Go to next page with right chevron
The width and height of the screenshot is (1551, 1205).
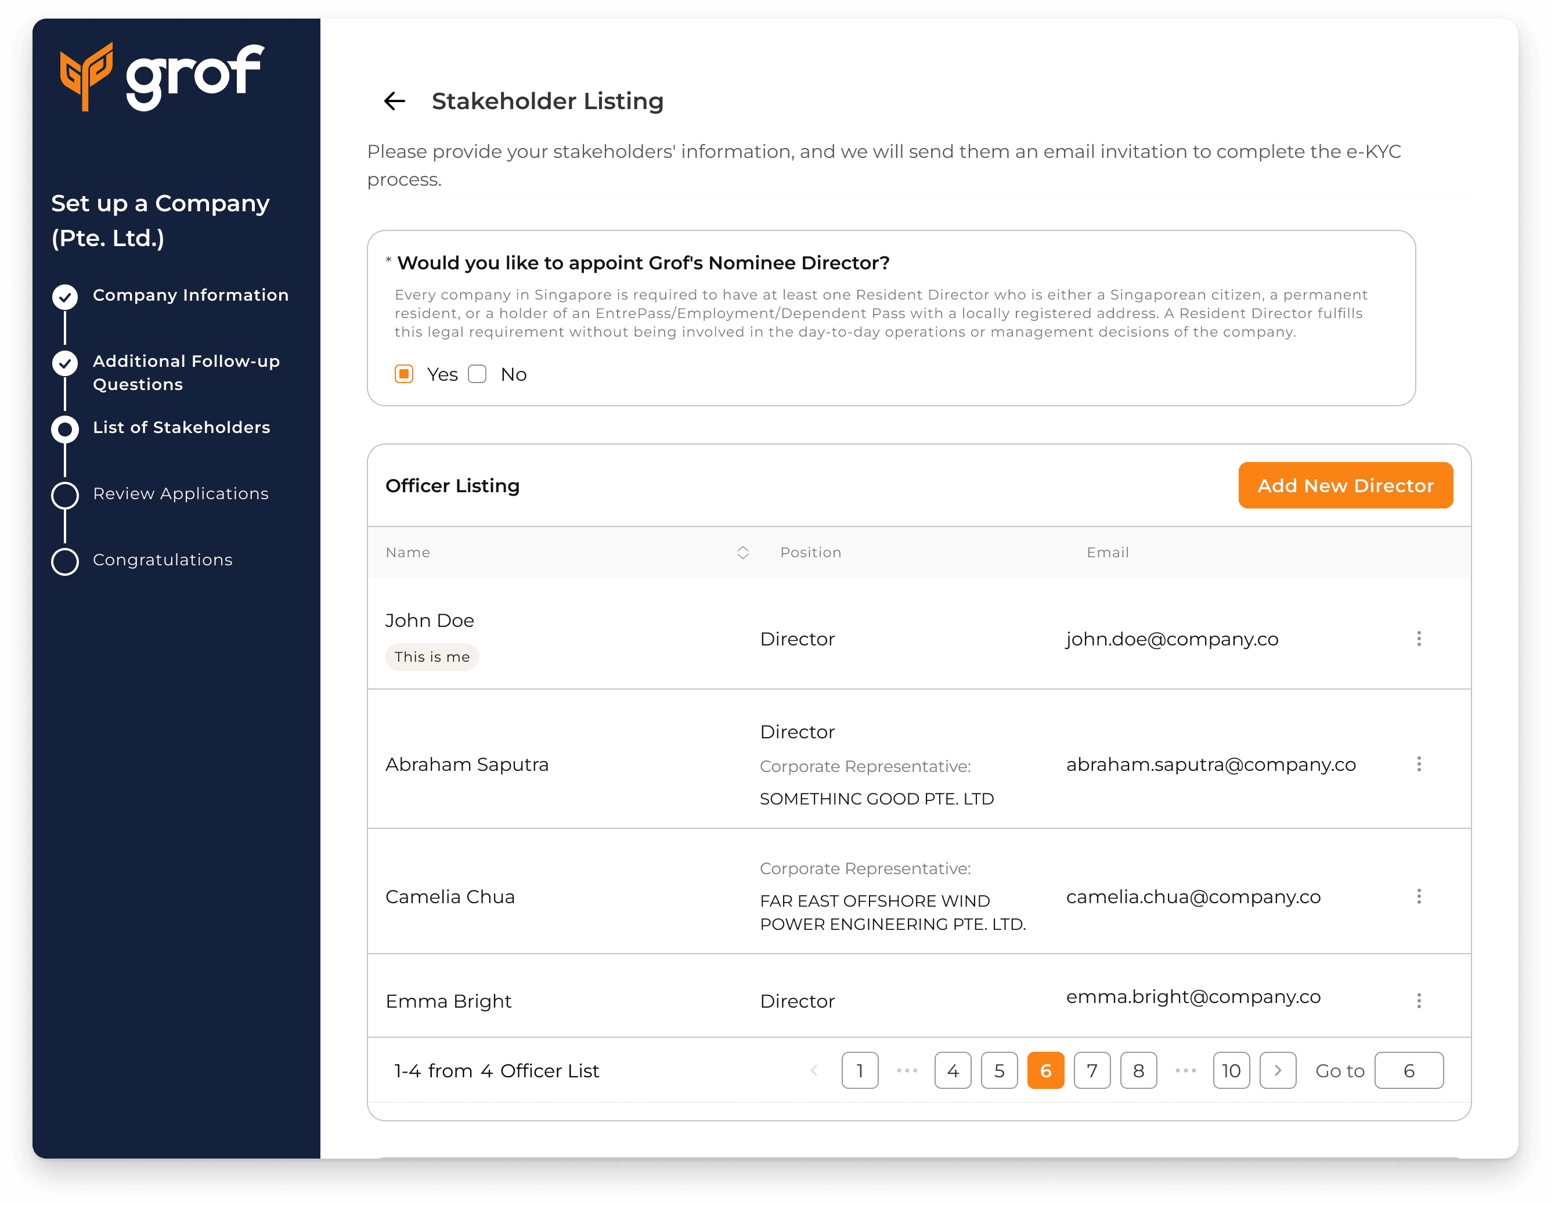click(1277, 1070)
